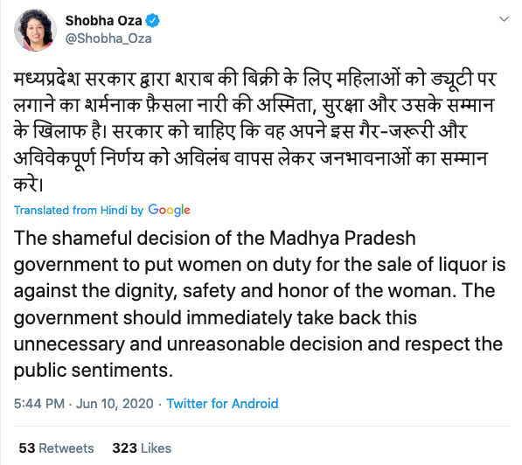This screenshot has width=522, height=465.
Task: View the 53 Retweets list
Action: click(x=56, y=448)
